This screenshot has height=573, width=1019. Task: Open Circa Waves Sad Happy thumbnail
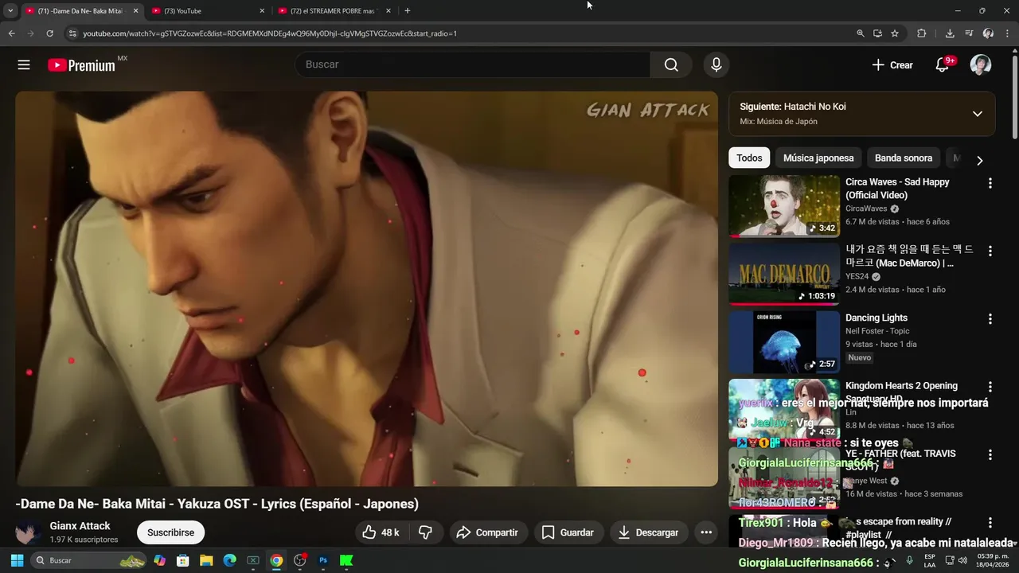tap(784, 206)
